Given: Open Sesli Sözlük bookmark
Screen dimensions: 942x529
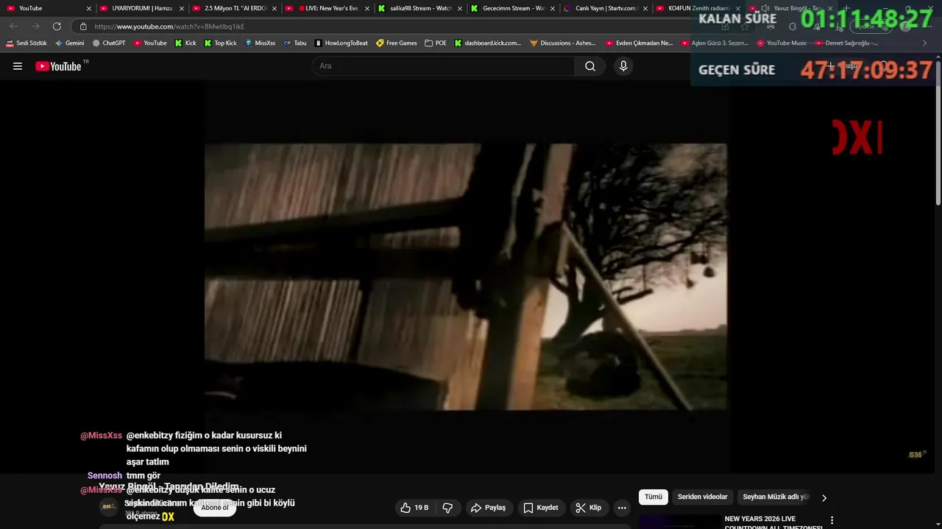Looking at the screenshot, I should [26, 43].
